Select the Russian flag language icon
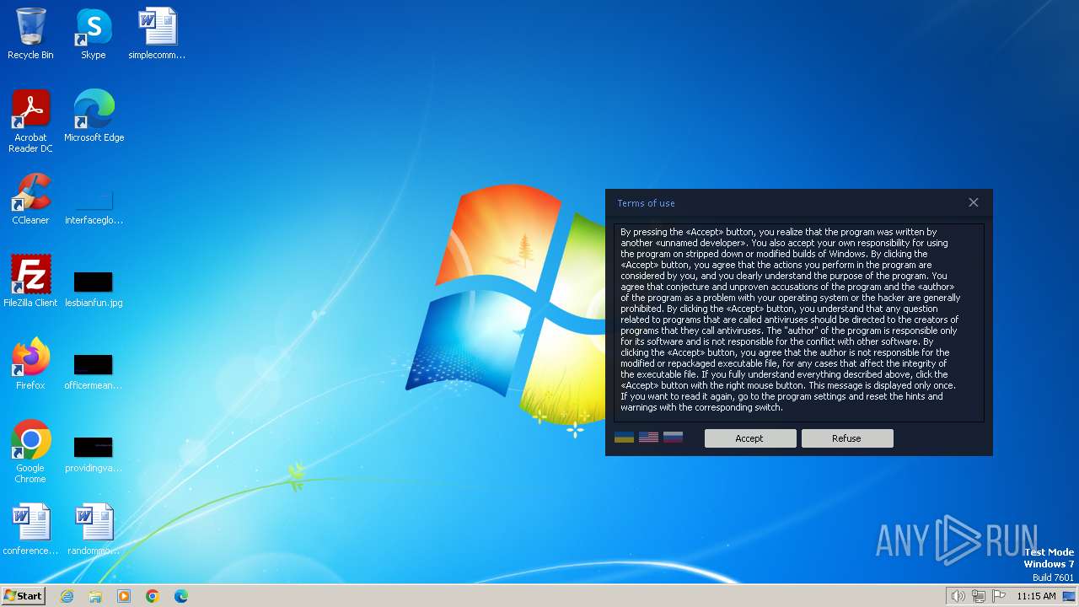 pyautogui.click(x=673, y=438)
